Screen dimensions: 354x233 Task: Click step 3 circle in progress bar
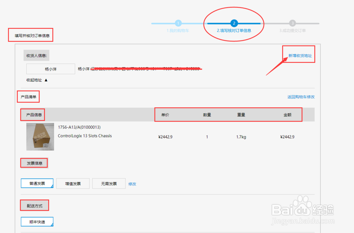click(292, 23)
